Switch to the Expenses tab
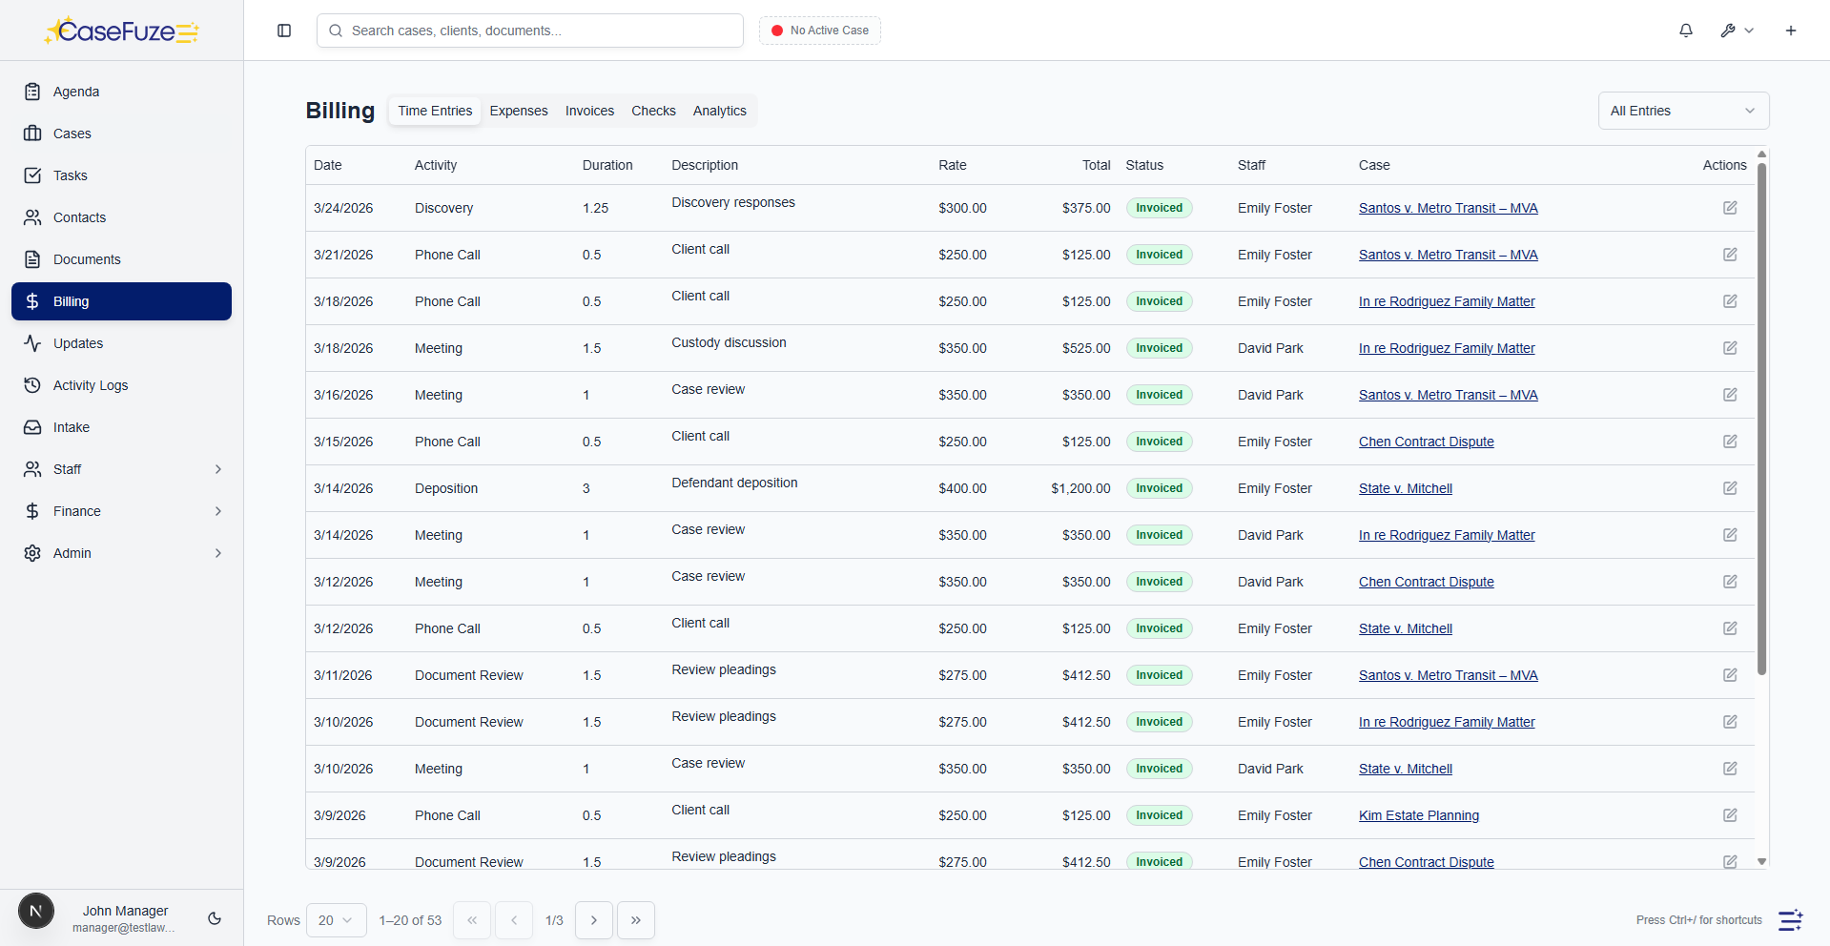 518,111
